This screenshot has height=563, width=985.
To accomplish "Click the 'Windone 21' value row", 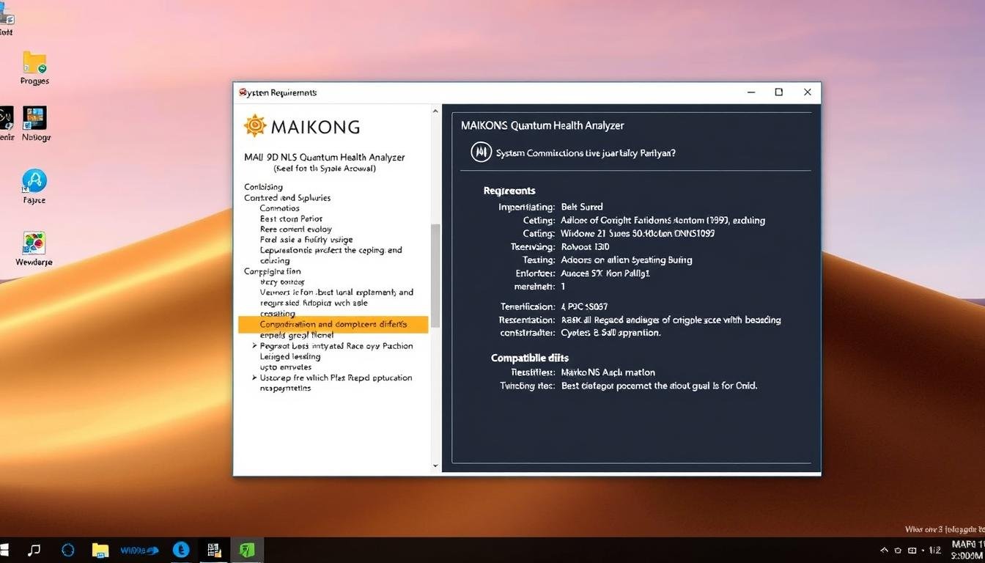I will [x=638, y=233].
